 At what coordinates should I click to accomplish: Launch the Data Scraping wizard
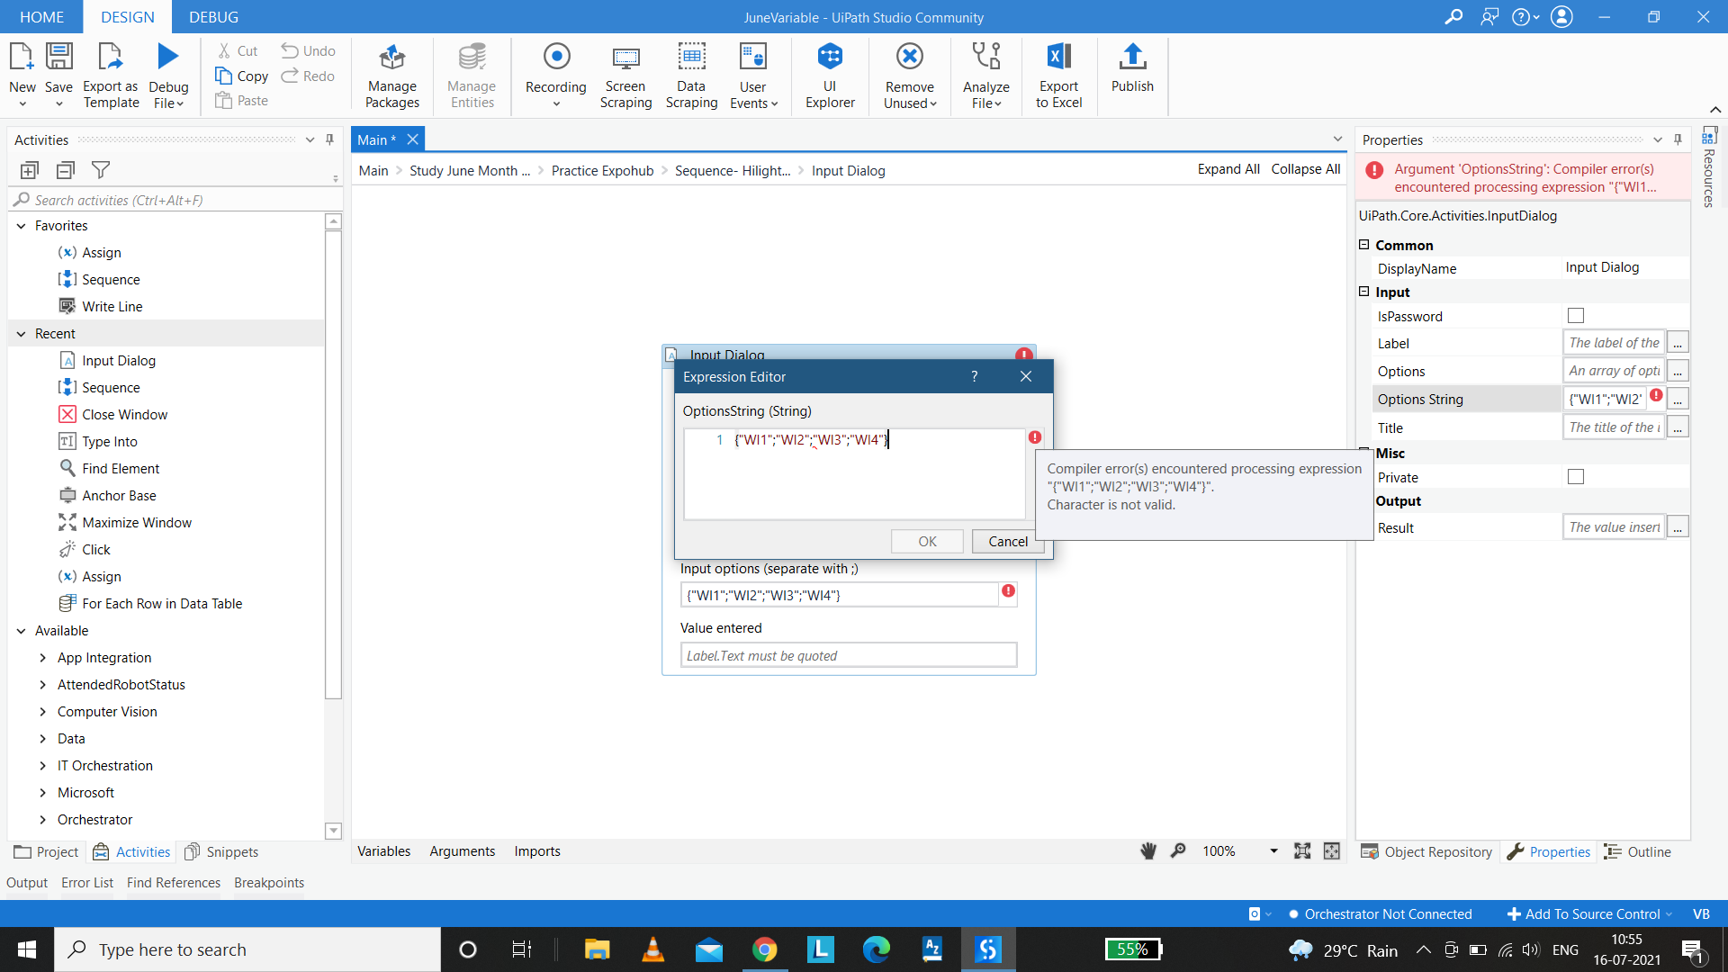click(691, 76)
